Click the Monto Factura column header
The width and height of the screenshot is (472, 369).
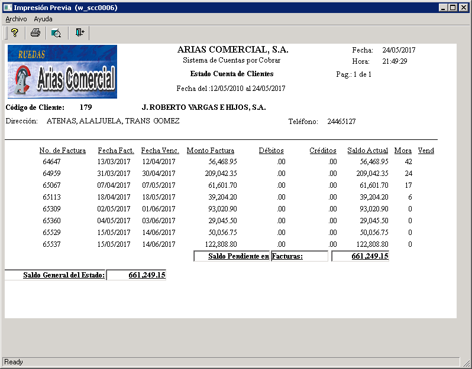pos(211,151)
